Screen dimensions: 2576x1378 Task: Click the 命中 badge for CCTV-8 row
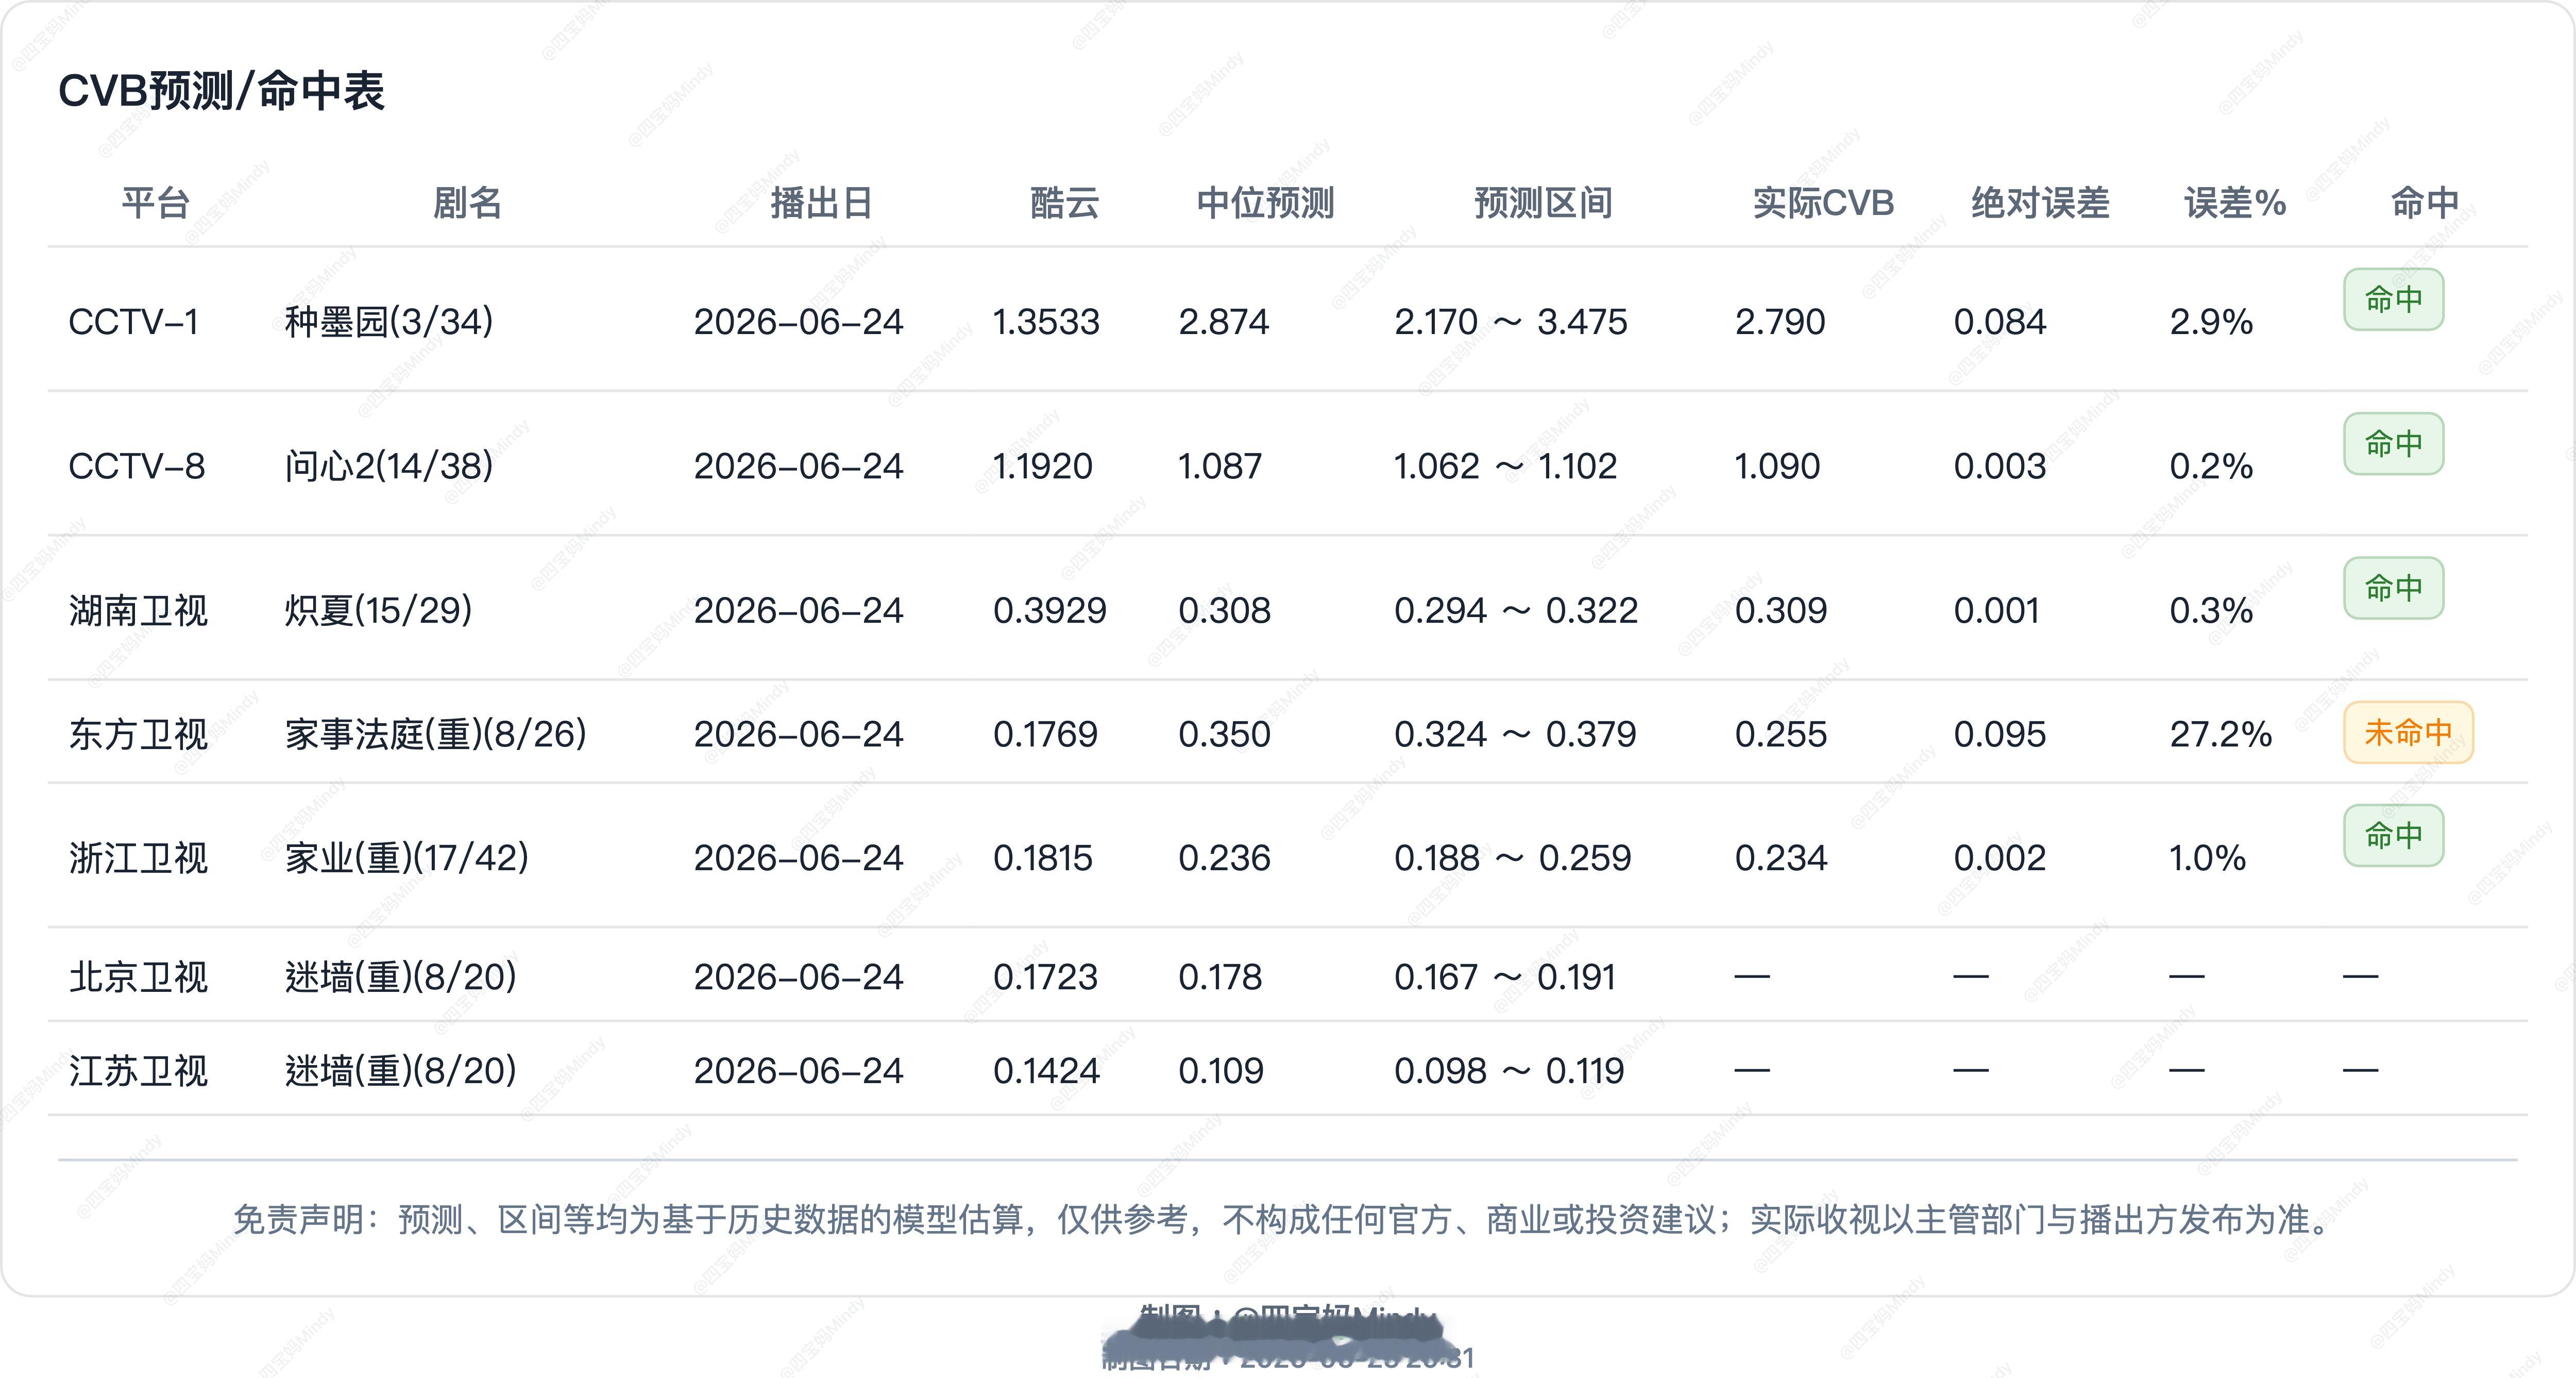point(2393,443)
